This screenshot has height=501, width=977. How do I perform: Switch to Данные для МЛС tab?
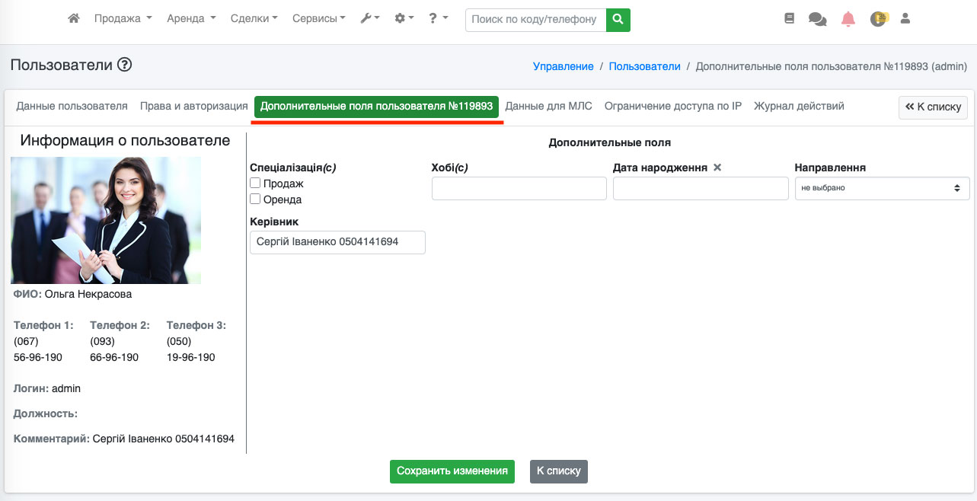548,106
